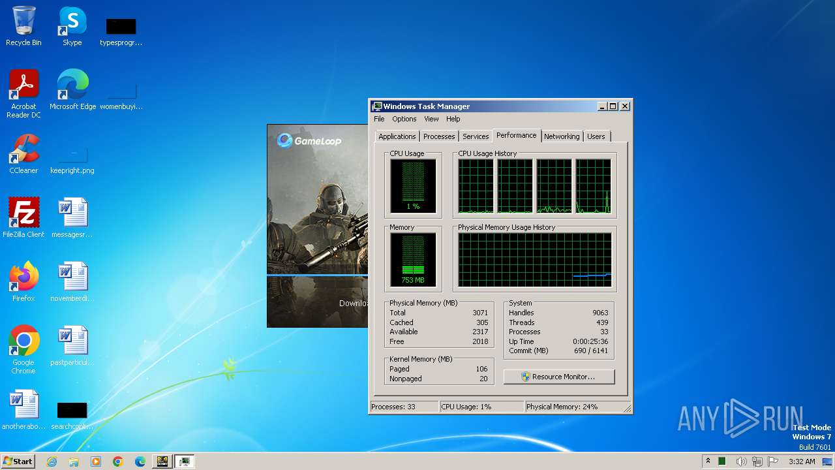Image resolution: width=835 pixels, height=470 pixels.
Task: Click the Physical Memory Usage History graph
Action: 535,260
